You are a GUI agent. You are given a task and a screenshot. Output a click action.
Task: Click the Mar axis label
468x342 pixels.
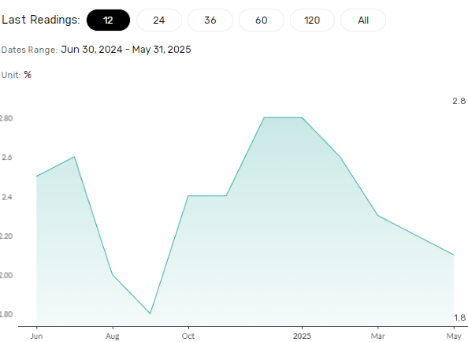pos(377,336)
